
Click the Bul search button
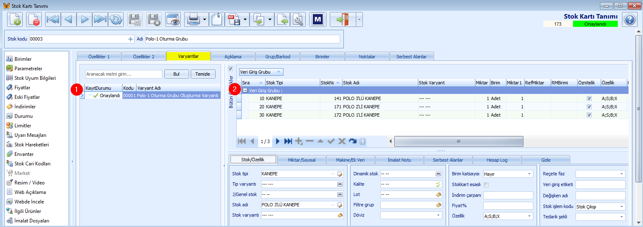[176, 74]
